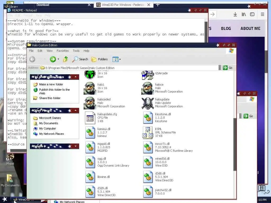The height and width of the screenshot is (203, 271).
Task: Open My Network Places from Other Places
Action: (x=51, y=134)
